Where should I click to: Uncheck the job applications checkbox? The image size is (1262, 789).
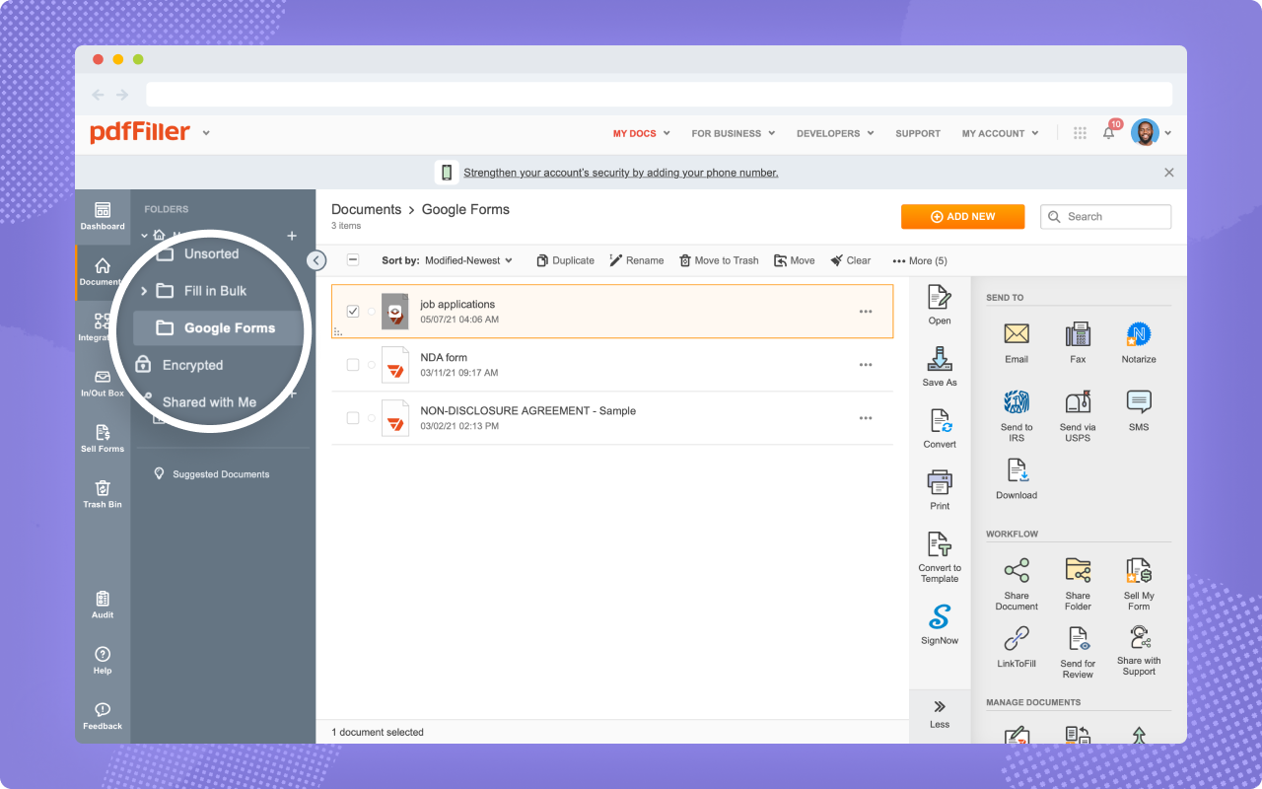point(353,312)
